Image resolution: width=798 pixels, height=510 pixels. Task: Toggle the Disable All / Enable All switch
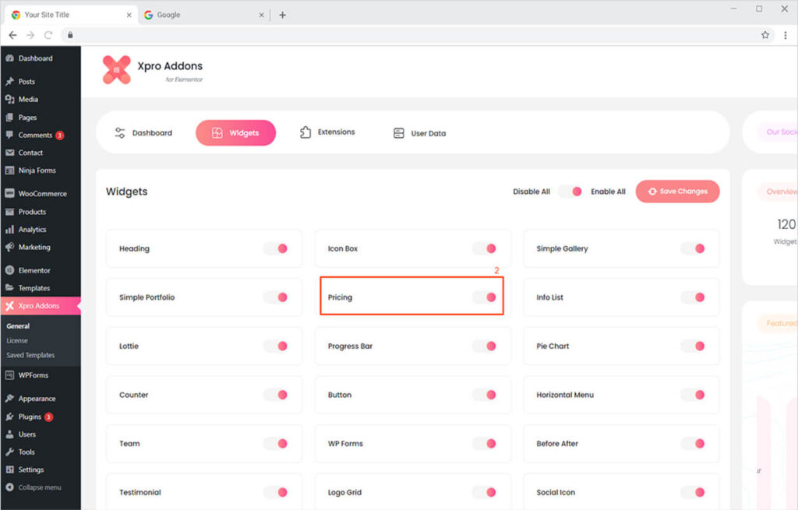tap(570, 192)
